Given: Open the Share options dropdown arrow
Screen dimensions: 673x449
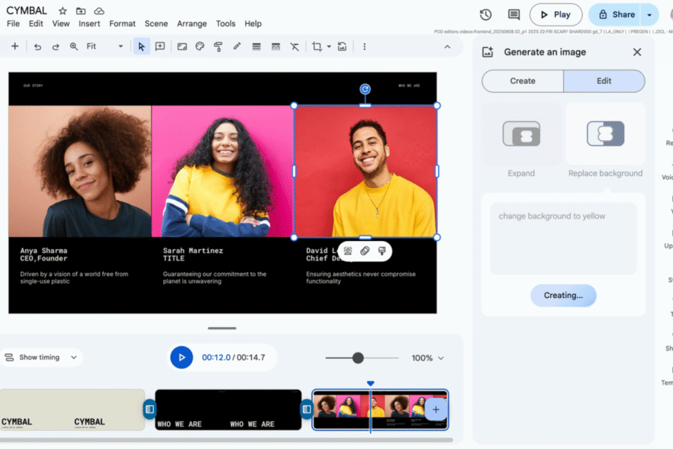Looking at the screenshot, I should pos(650,14).
